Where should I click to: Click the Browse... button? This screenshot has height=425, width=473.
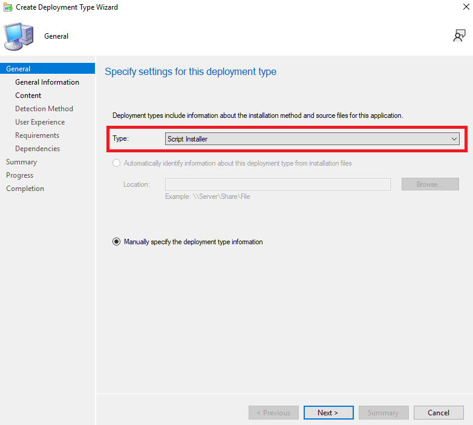[430, 184]
